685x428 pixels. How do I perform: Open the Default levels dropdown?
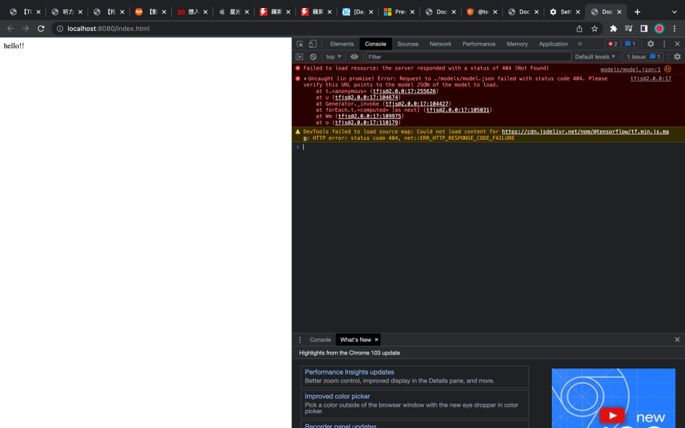595,57
